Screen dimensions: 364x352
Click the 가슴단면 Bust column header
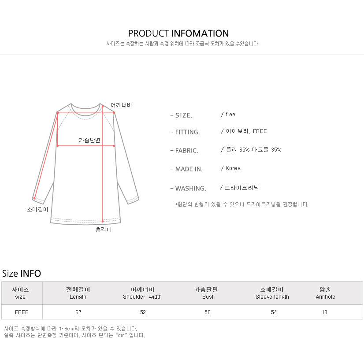pyautogui.click(x=206, y=293)
